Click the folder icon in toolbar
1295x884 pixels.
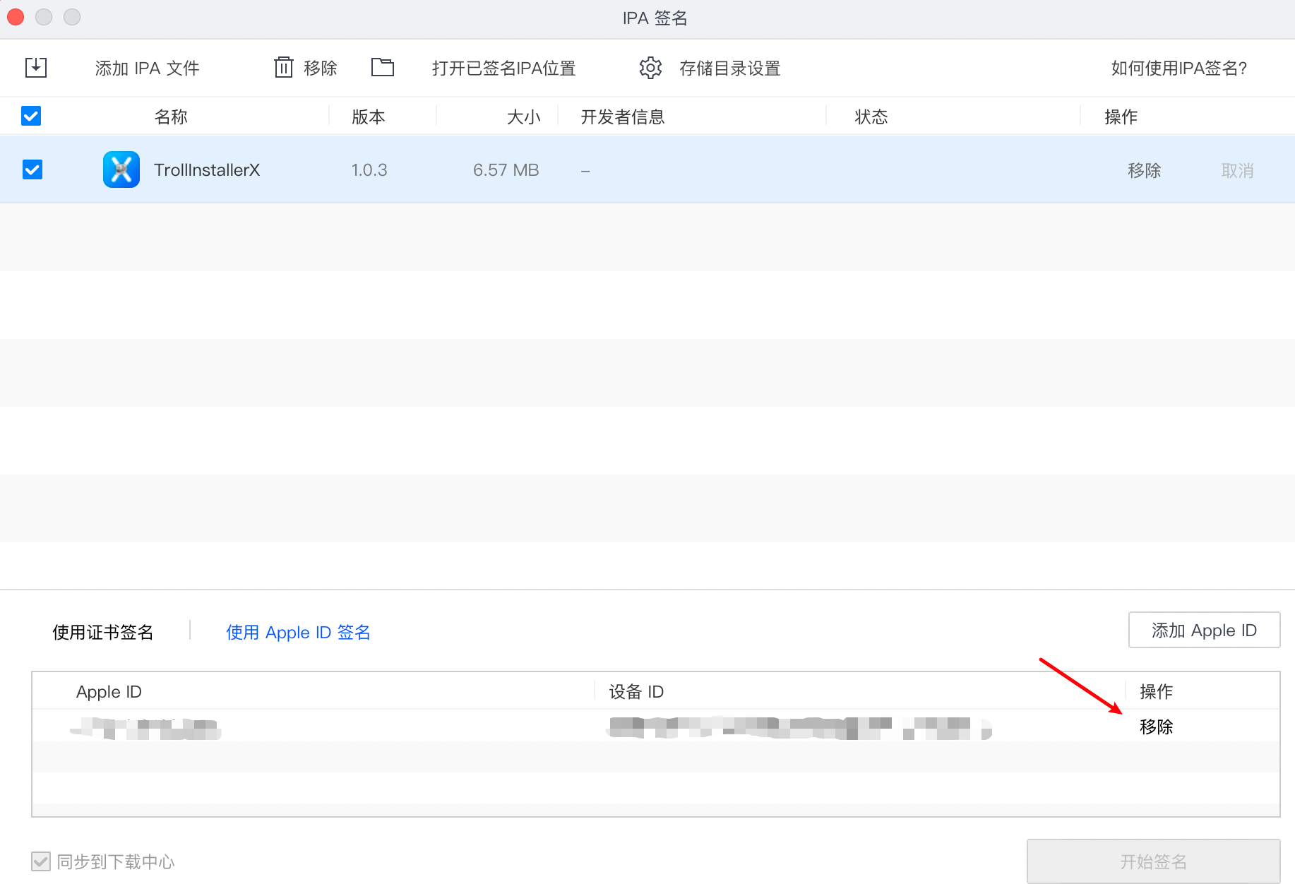383,67
